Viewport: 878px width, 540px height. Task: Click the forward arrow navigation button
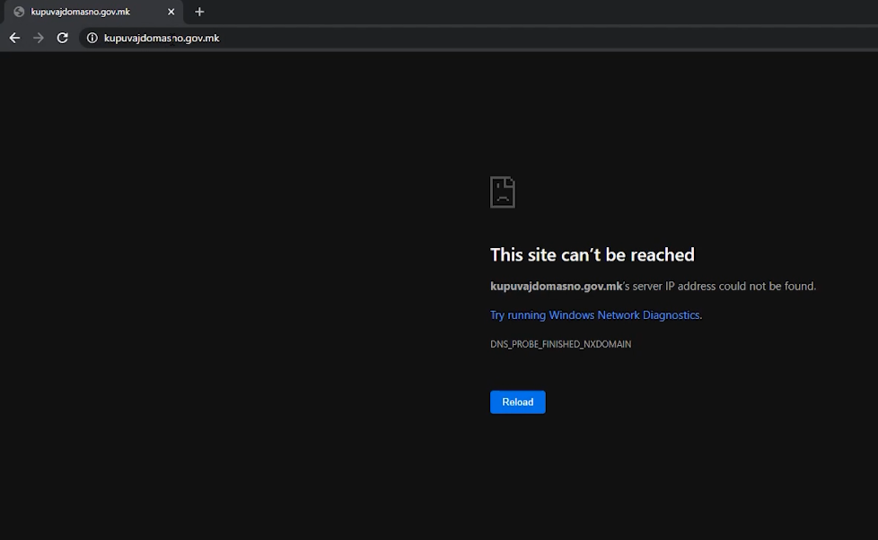pyautogui.click(x=38, y=38)
